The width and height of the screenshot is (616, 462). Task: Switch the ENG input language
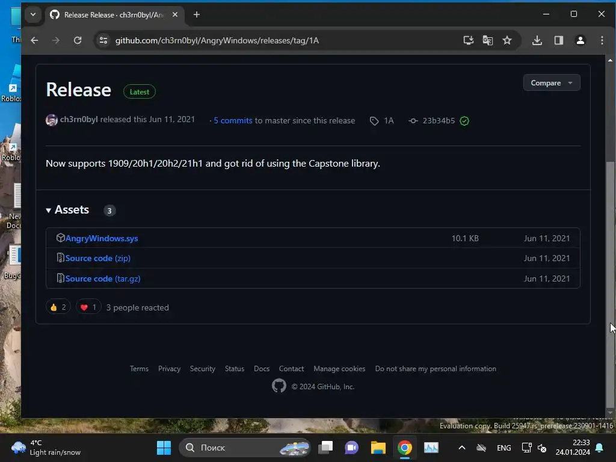point(504,448)
